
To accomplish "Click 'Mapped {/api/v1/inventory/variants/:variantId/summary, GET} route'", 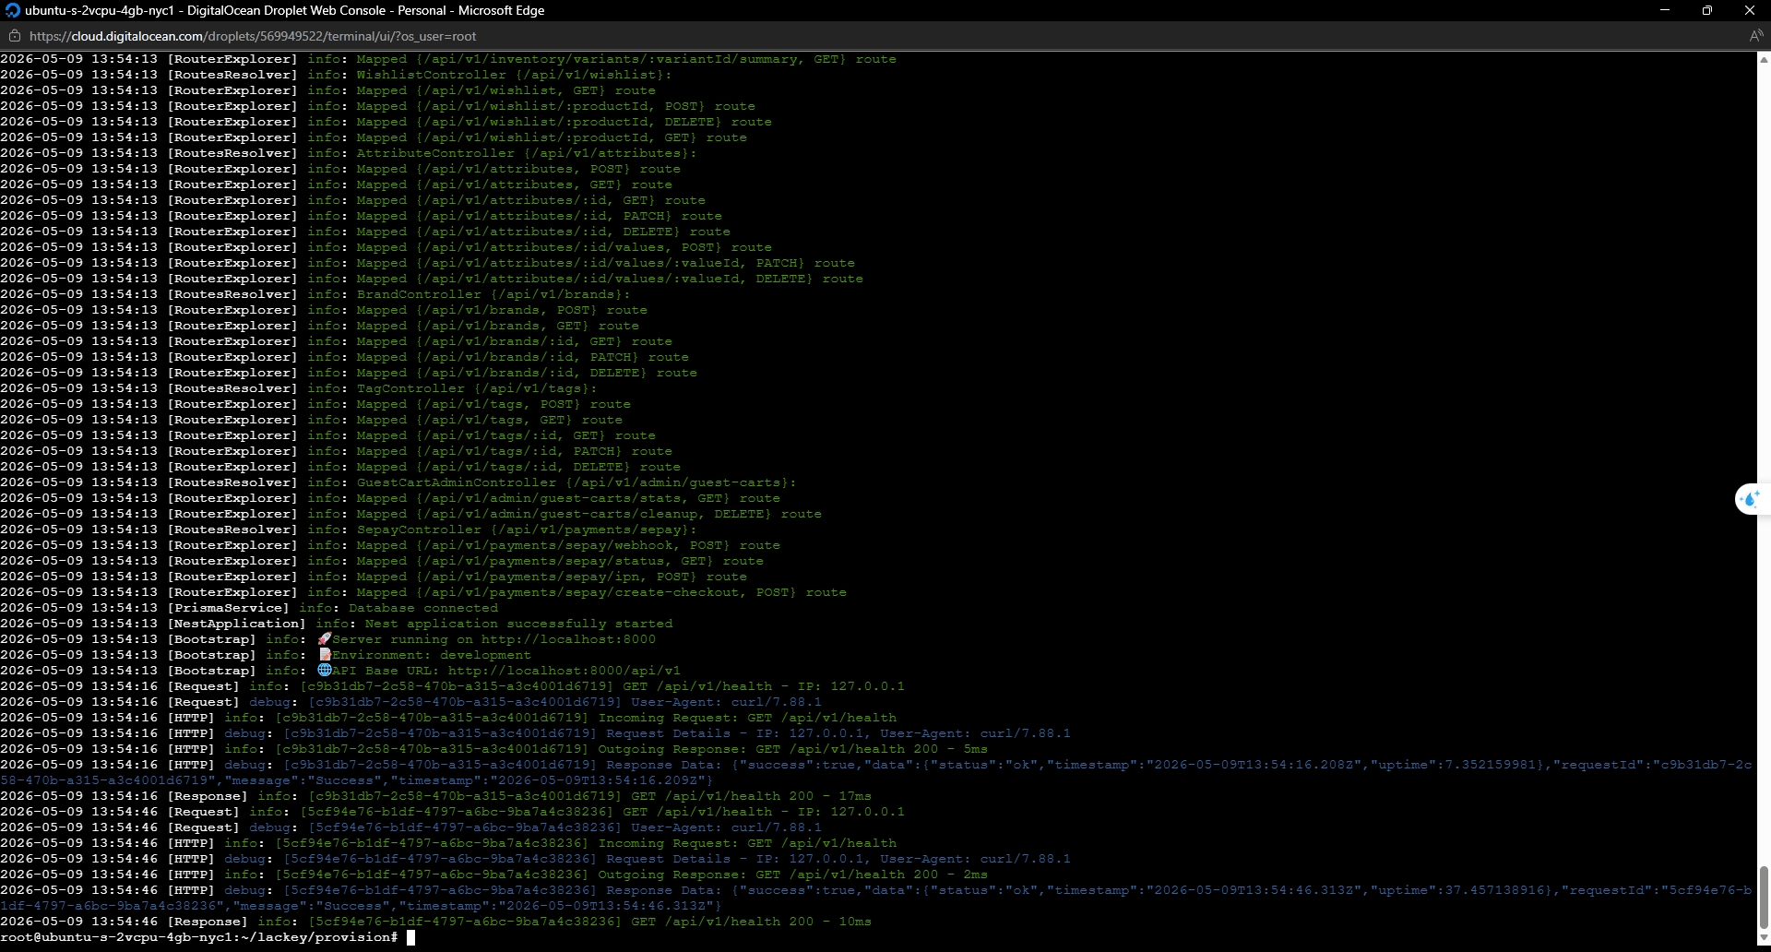I will tap(626, 59).
